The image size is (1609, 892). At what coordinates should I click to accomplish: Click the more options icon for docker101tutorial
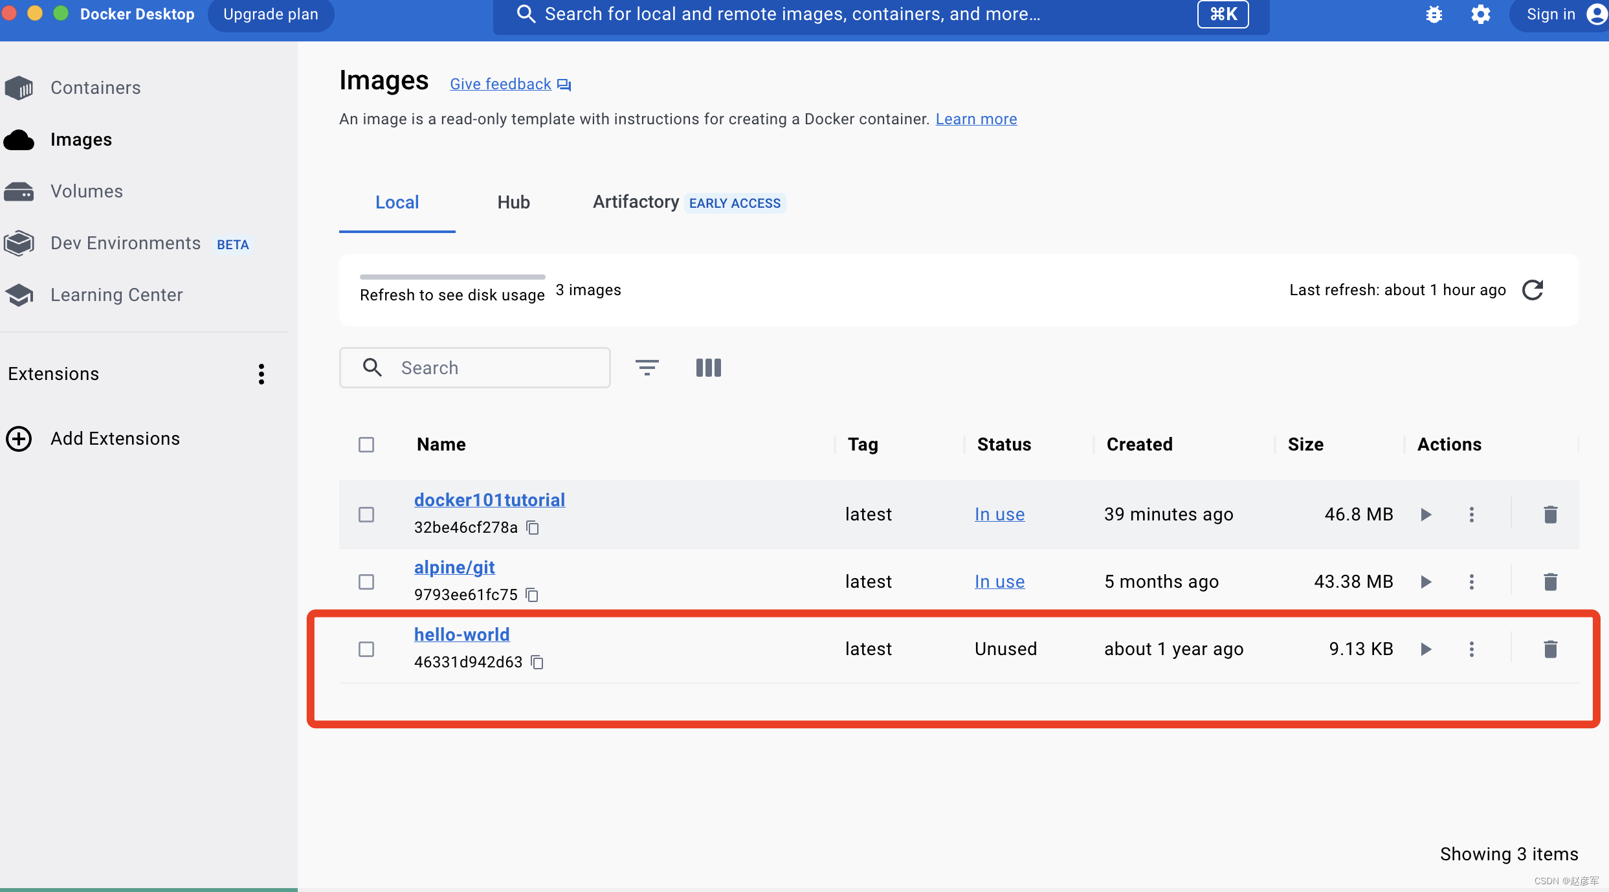pyautogui.click(x=1472, y=514)
